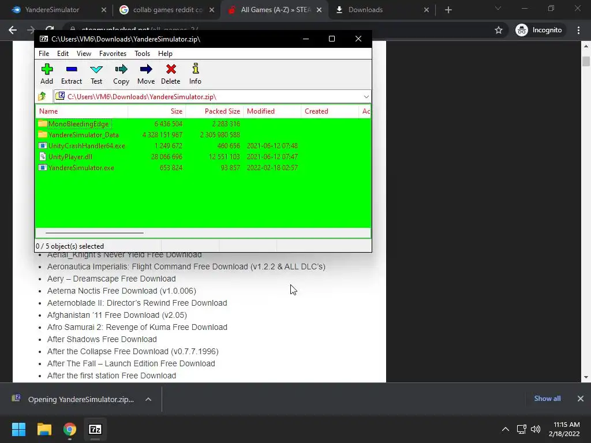This screenshot has height=443, width=591.
Task: Open Aery – Dreamscape Free Download link
Action: [x=111, y=279]
